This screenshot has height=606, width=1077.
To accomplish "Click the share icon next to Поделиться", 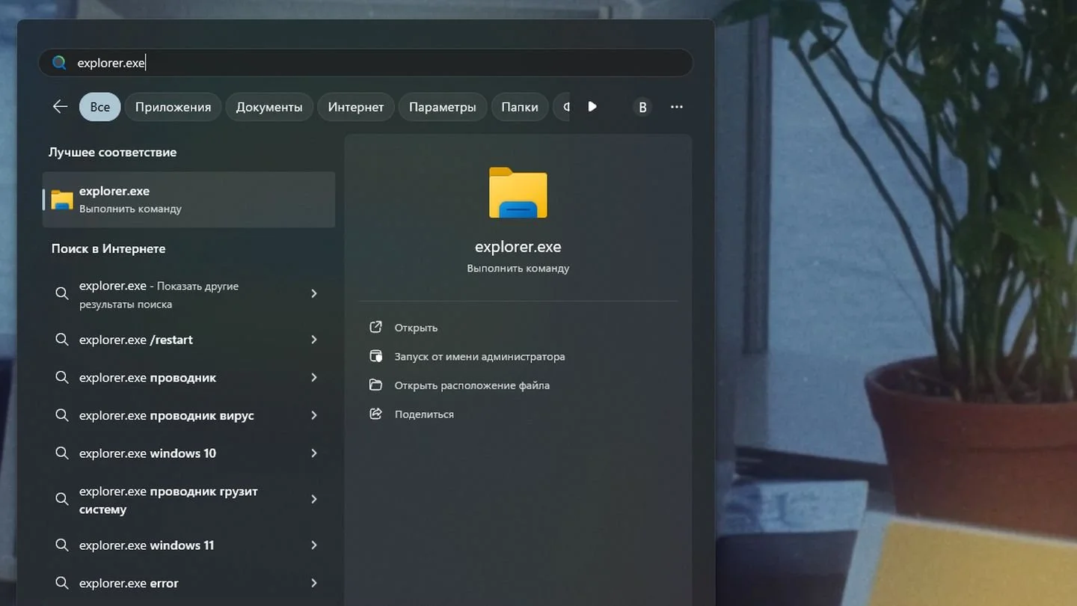I will 376,414.
